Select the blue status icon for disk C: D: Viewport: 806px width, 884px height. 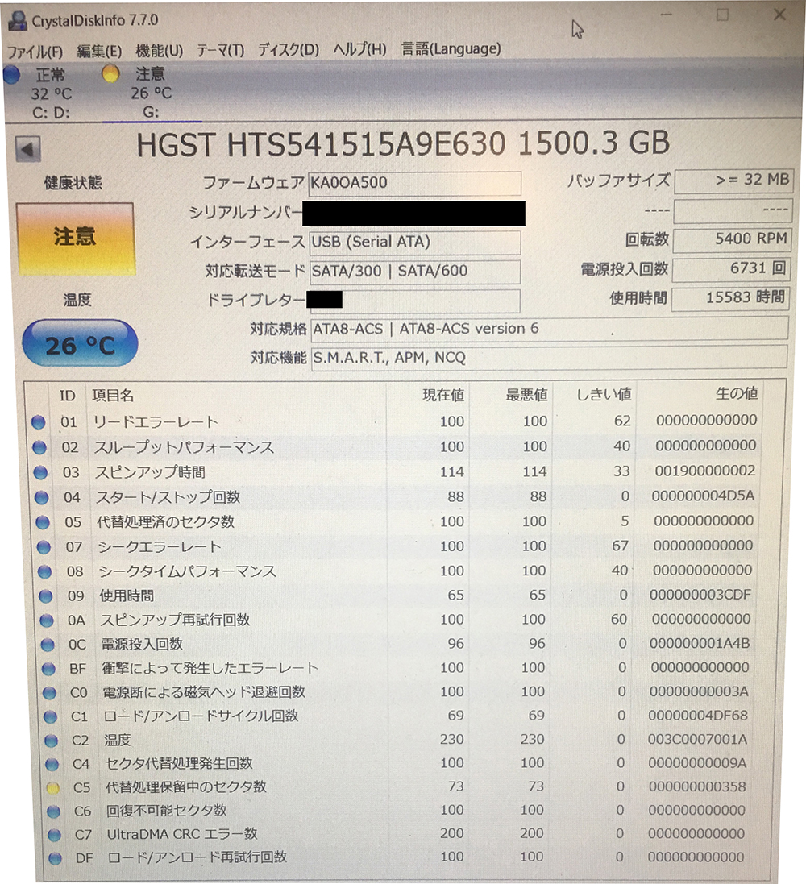[x=12, y=75]
